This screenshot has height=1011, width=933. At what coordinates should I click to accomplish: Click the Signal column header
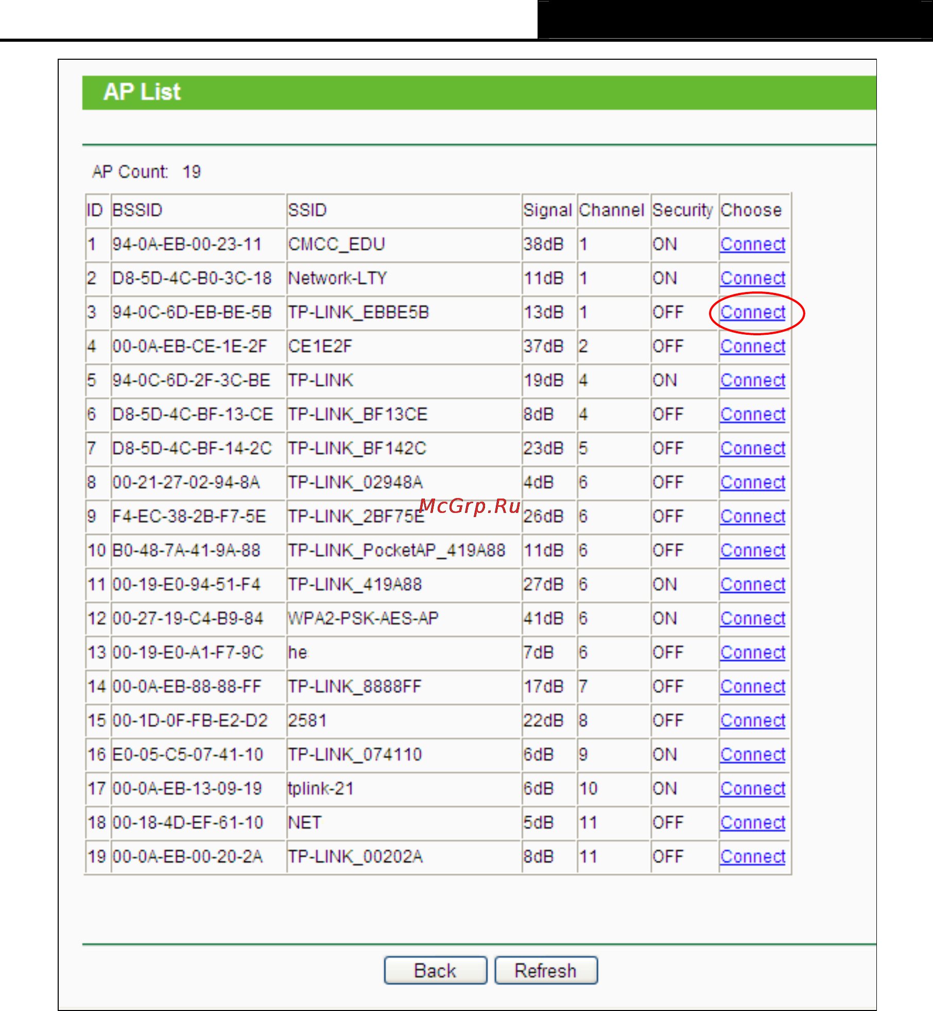548,210
